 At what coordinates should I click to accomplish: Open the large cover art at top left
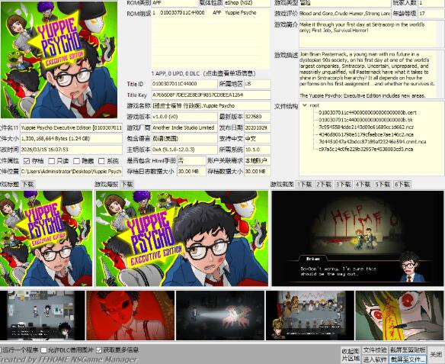(x=59, y=60)
